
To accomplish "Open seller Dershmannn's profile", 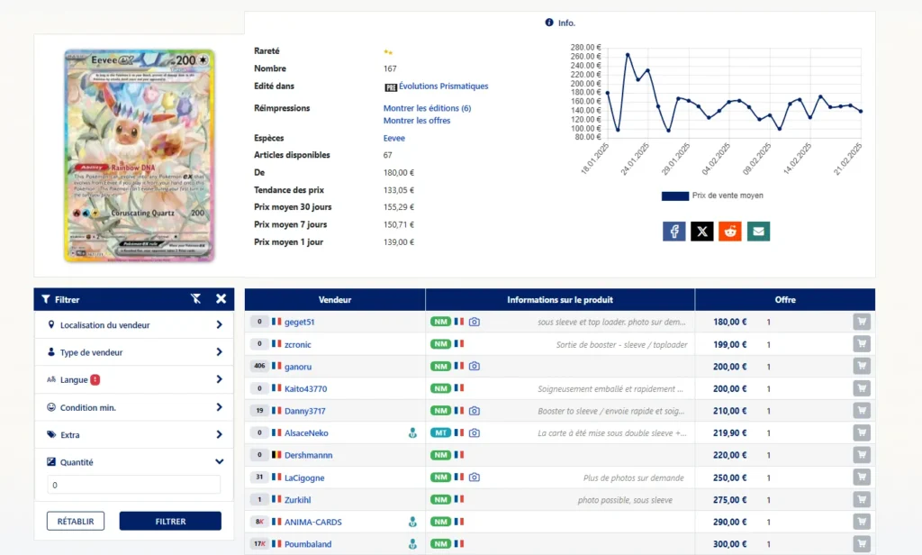I will click(309, 455).
